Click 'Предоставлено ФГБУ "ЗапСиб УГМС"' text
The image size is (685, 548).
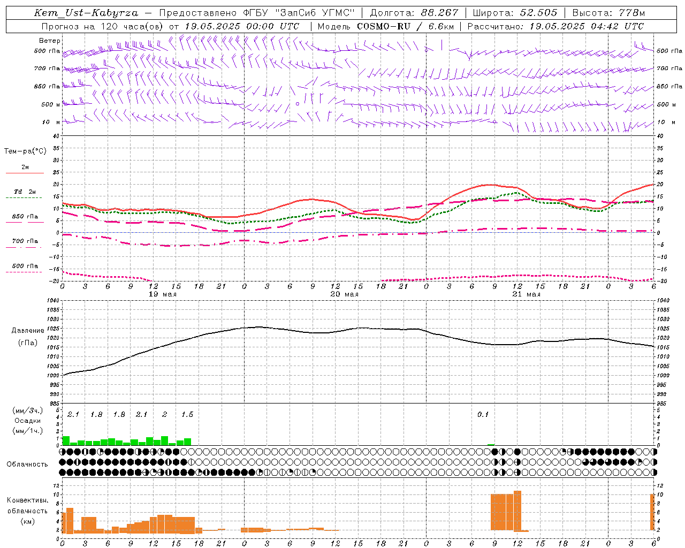click(x=257, y=13)
